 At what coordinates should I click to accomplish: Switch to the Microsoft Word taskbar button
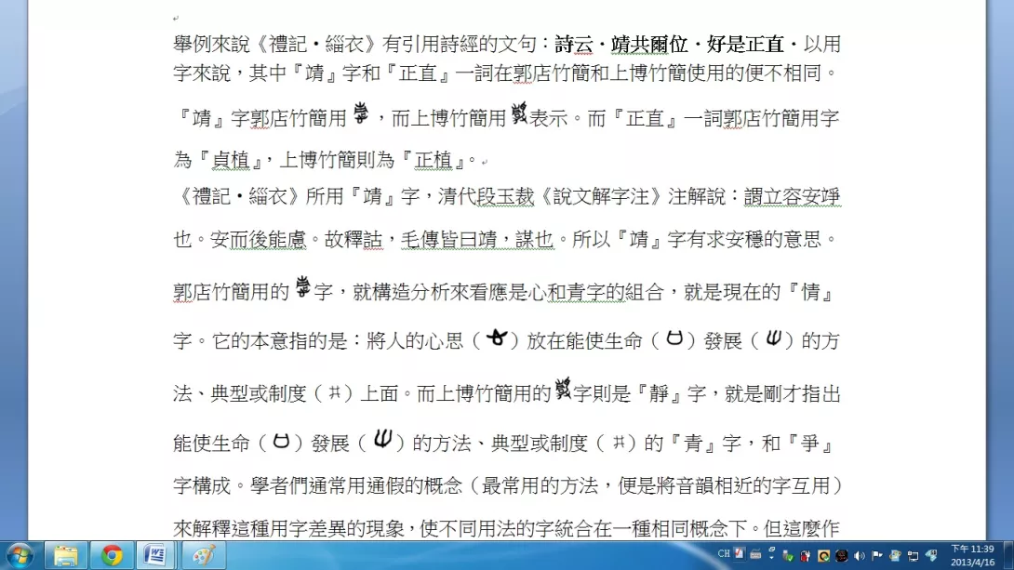pos(156,556)
